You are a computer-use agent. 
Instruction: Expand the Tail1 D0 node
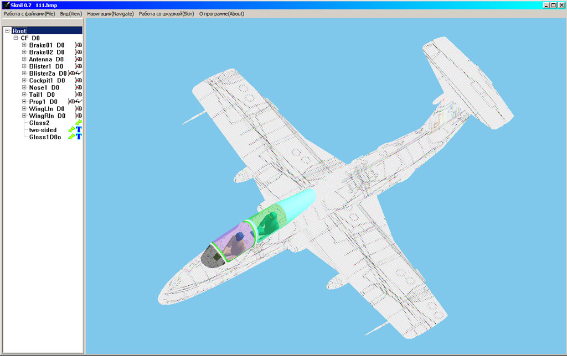point(24,95)
